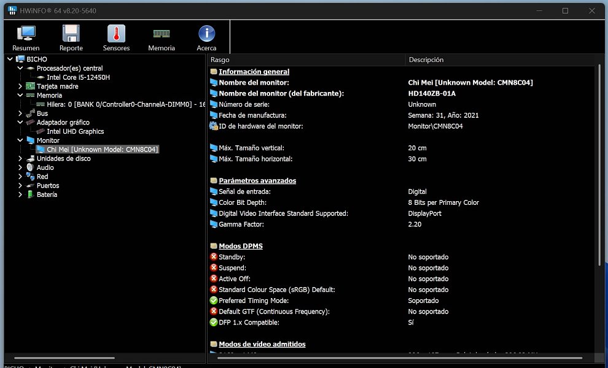
Task: Collapse the BICHO root node
Action: click(10, 59)
